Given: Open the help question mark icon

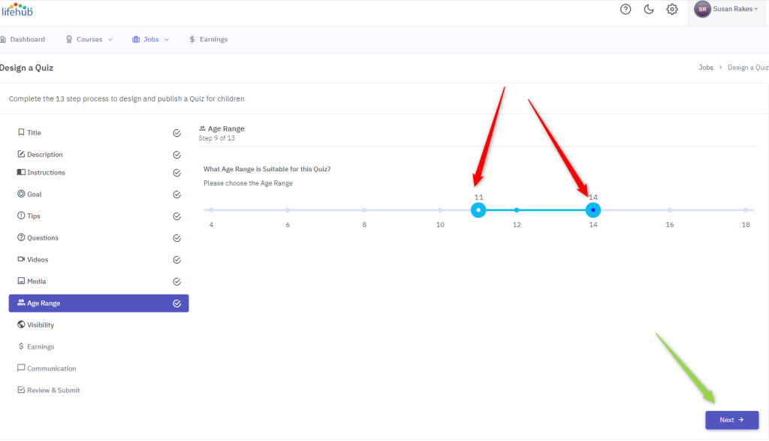Looking at the screenshot, I should pos(626,9).
